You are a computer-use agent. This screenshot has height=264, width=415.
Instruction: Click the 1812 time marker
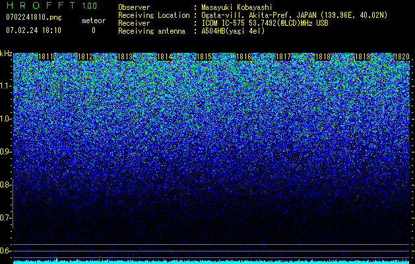point(86,57)
